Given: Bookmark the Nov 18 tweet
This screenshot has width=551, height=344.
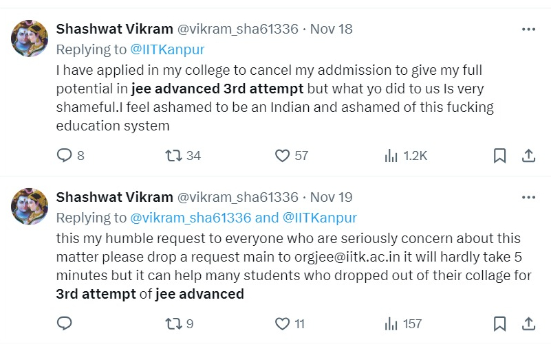Looking at the screenshot, I should click(x=500, y=156).
